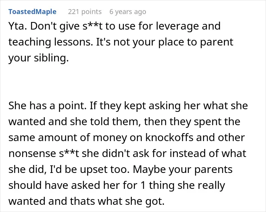
Task: Click the phrase same amount of money
Action: 68,138
